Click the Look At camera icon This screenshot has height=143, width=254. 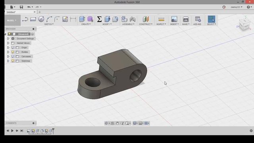(112, 124)
